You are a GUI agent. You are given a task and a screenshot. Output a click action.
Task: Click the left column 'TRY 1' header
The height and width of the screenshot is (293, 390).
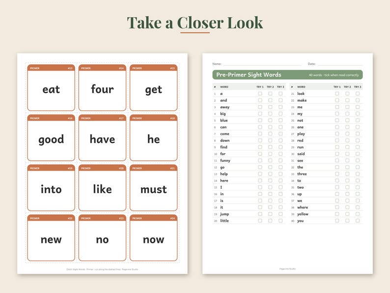[x=260, y=87]
